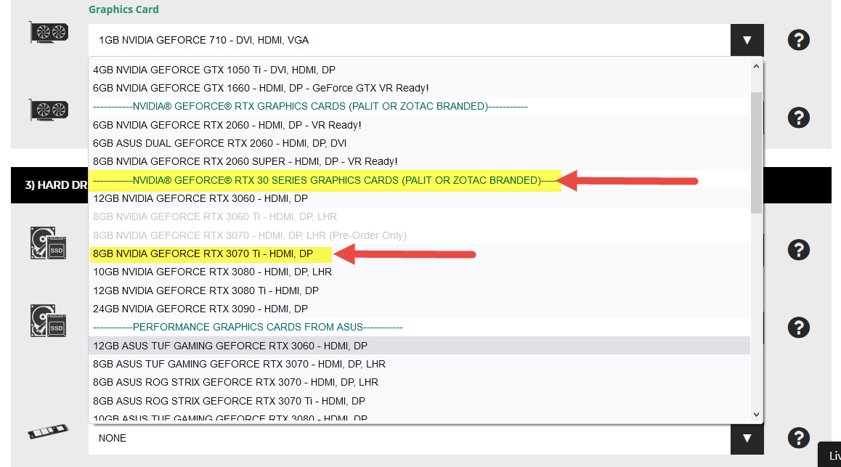Select 10GB NVIDIA GeForce RTX 3080 LHR option
The width and height of the screenshot is (841, 467).
(x=420, y=272)
